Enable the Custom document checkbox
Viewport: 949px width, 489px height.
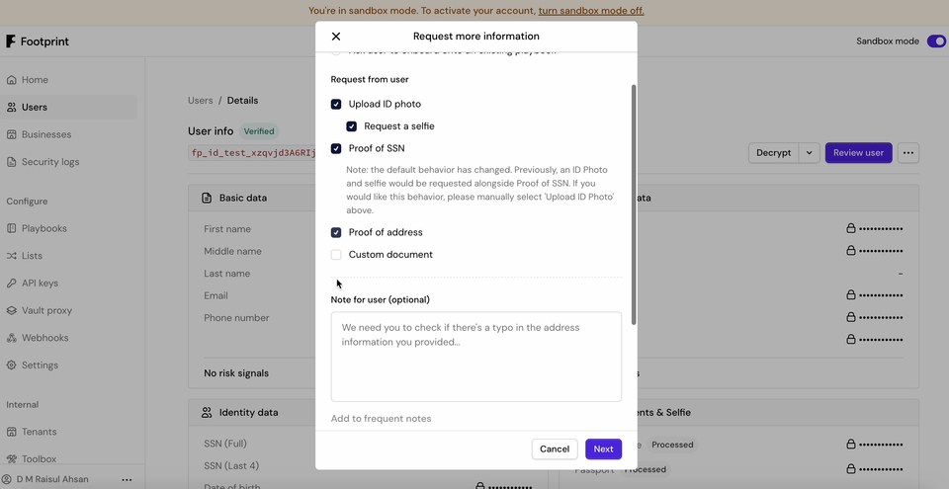click(x=336, y=255)
